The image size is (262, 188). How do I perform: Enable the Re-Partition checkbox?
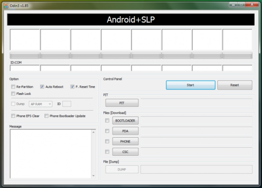tap(13, 87)
